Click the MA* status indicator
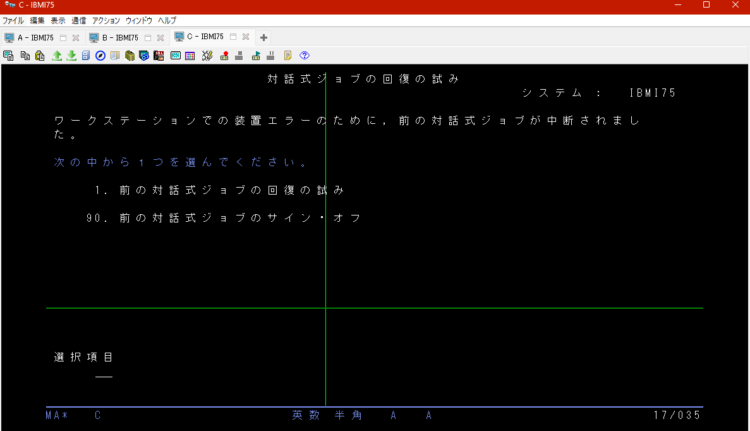 pos(57,415)
